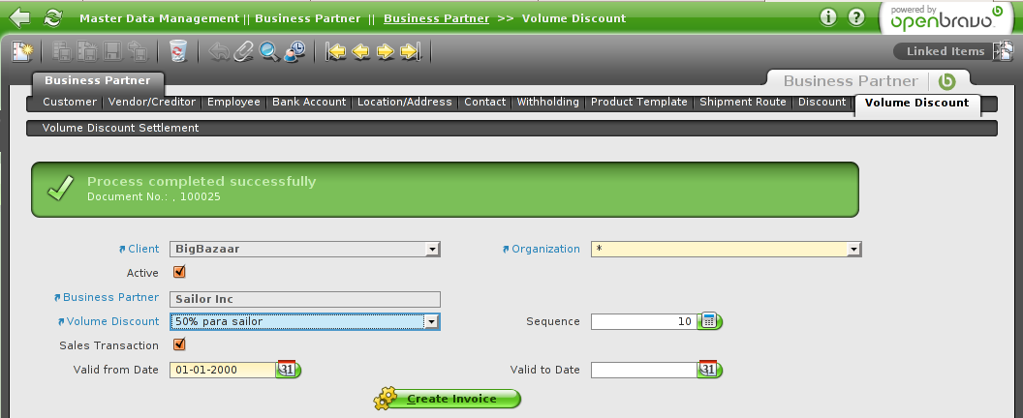
Task: Click Save and Next toolbar icon
Action: (x=137, y=51)
